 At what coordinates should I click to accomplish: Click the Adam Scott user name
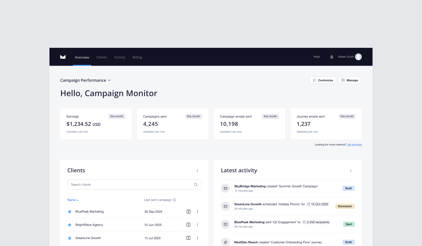click(x=346, y=57)
